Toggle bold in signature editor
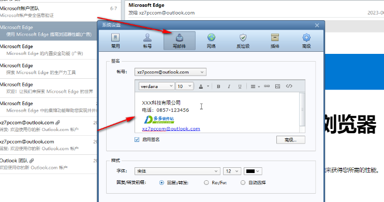 [x=218, y=86]
